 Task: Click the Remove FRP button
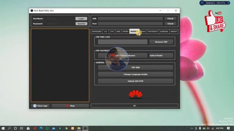tap(161, 42)
